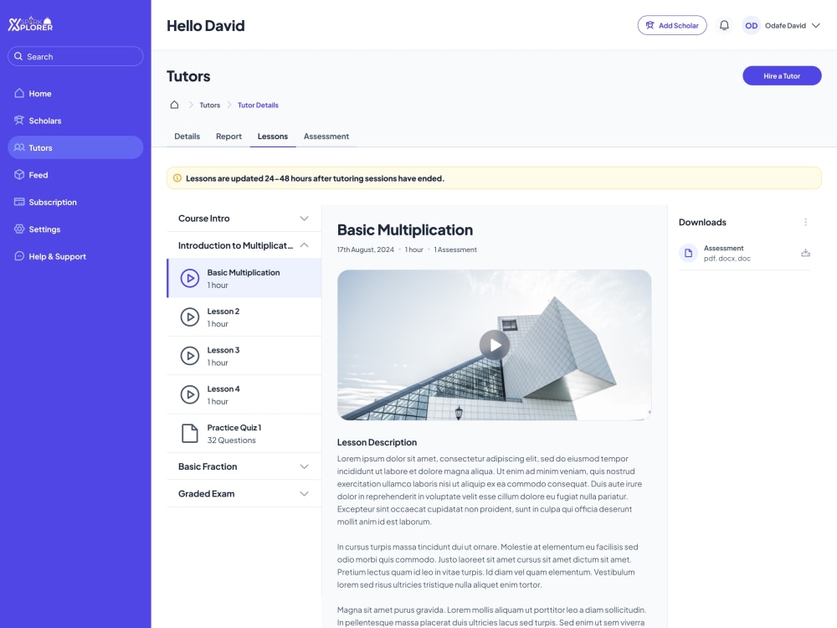This screenshot has width=837, height=628.
Task: Click the info icon in lessons notice
Action: [177, 178]
